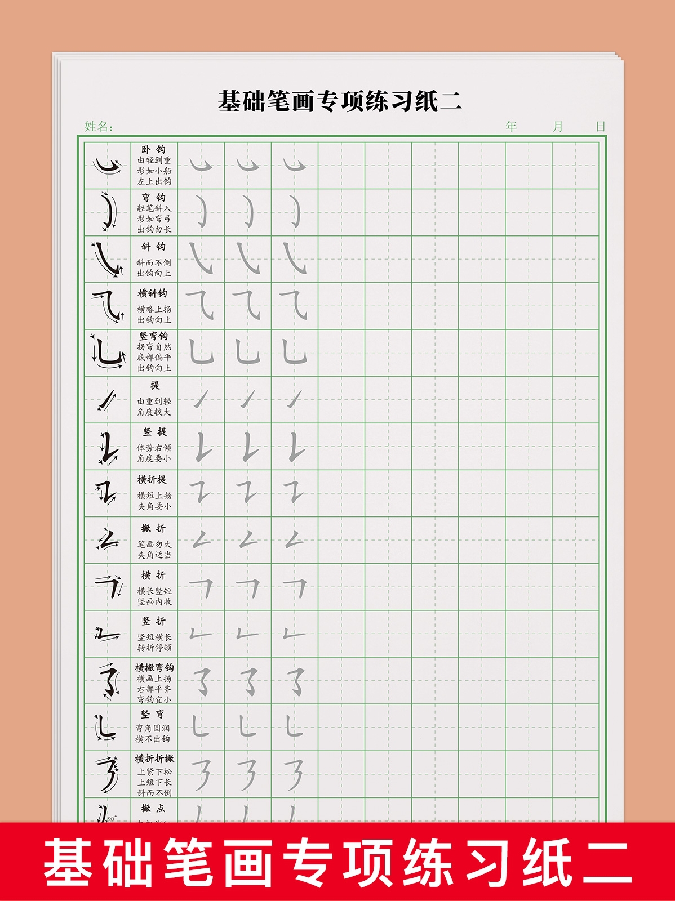675x901 pixels.
Task: Select the black 横折折撇 stroke diagram with arrows
Action: 108,774
